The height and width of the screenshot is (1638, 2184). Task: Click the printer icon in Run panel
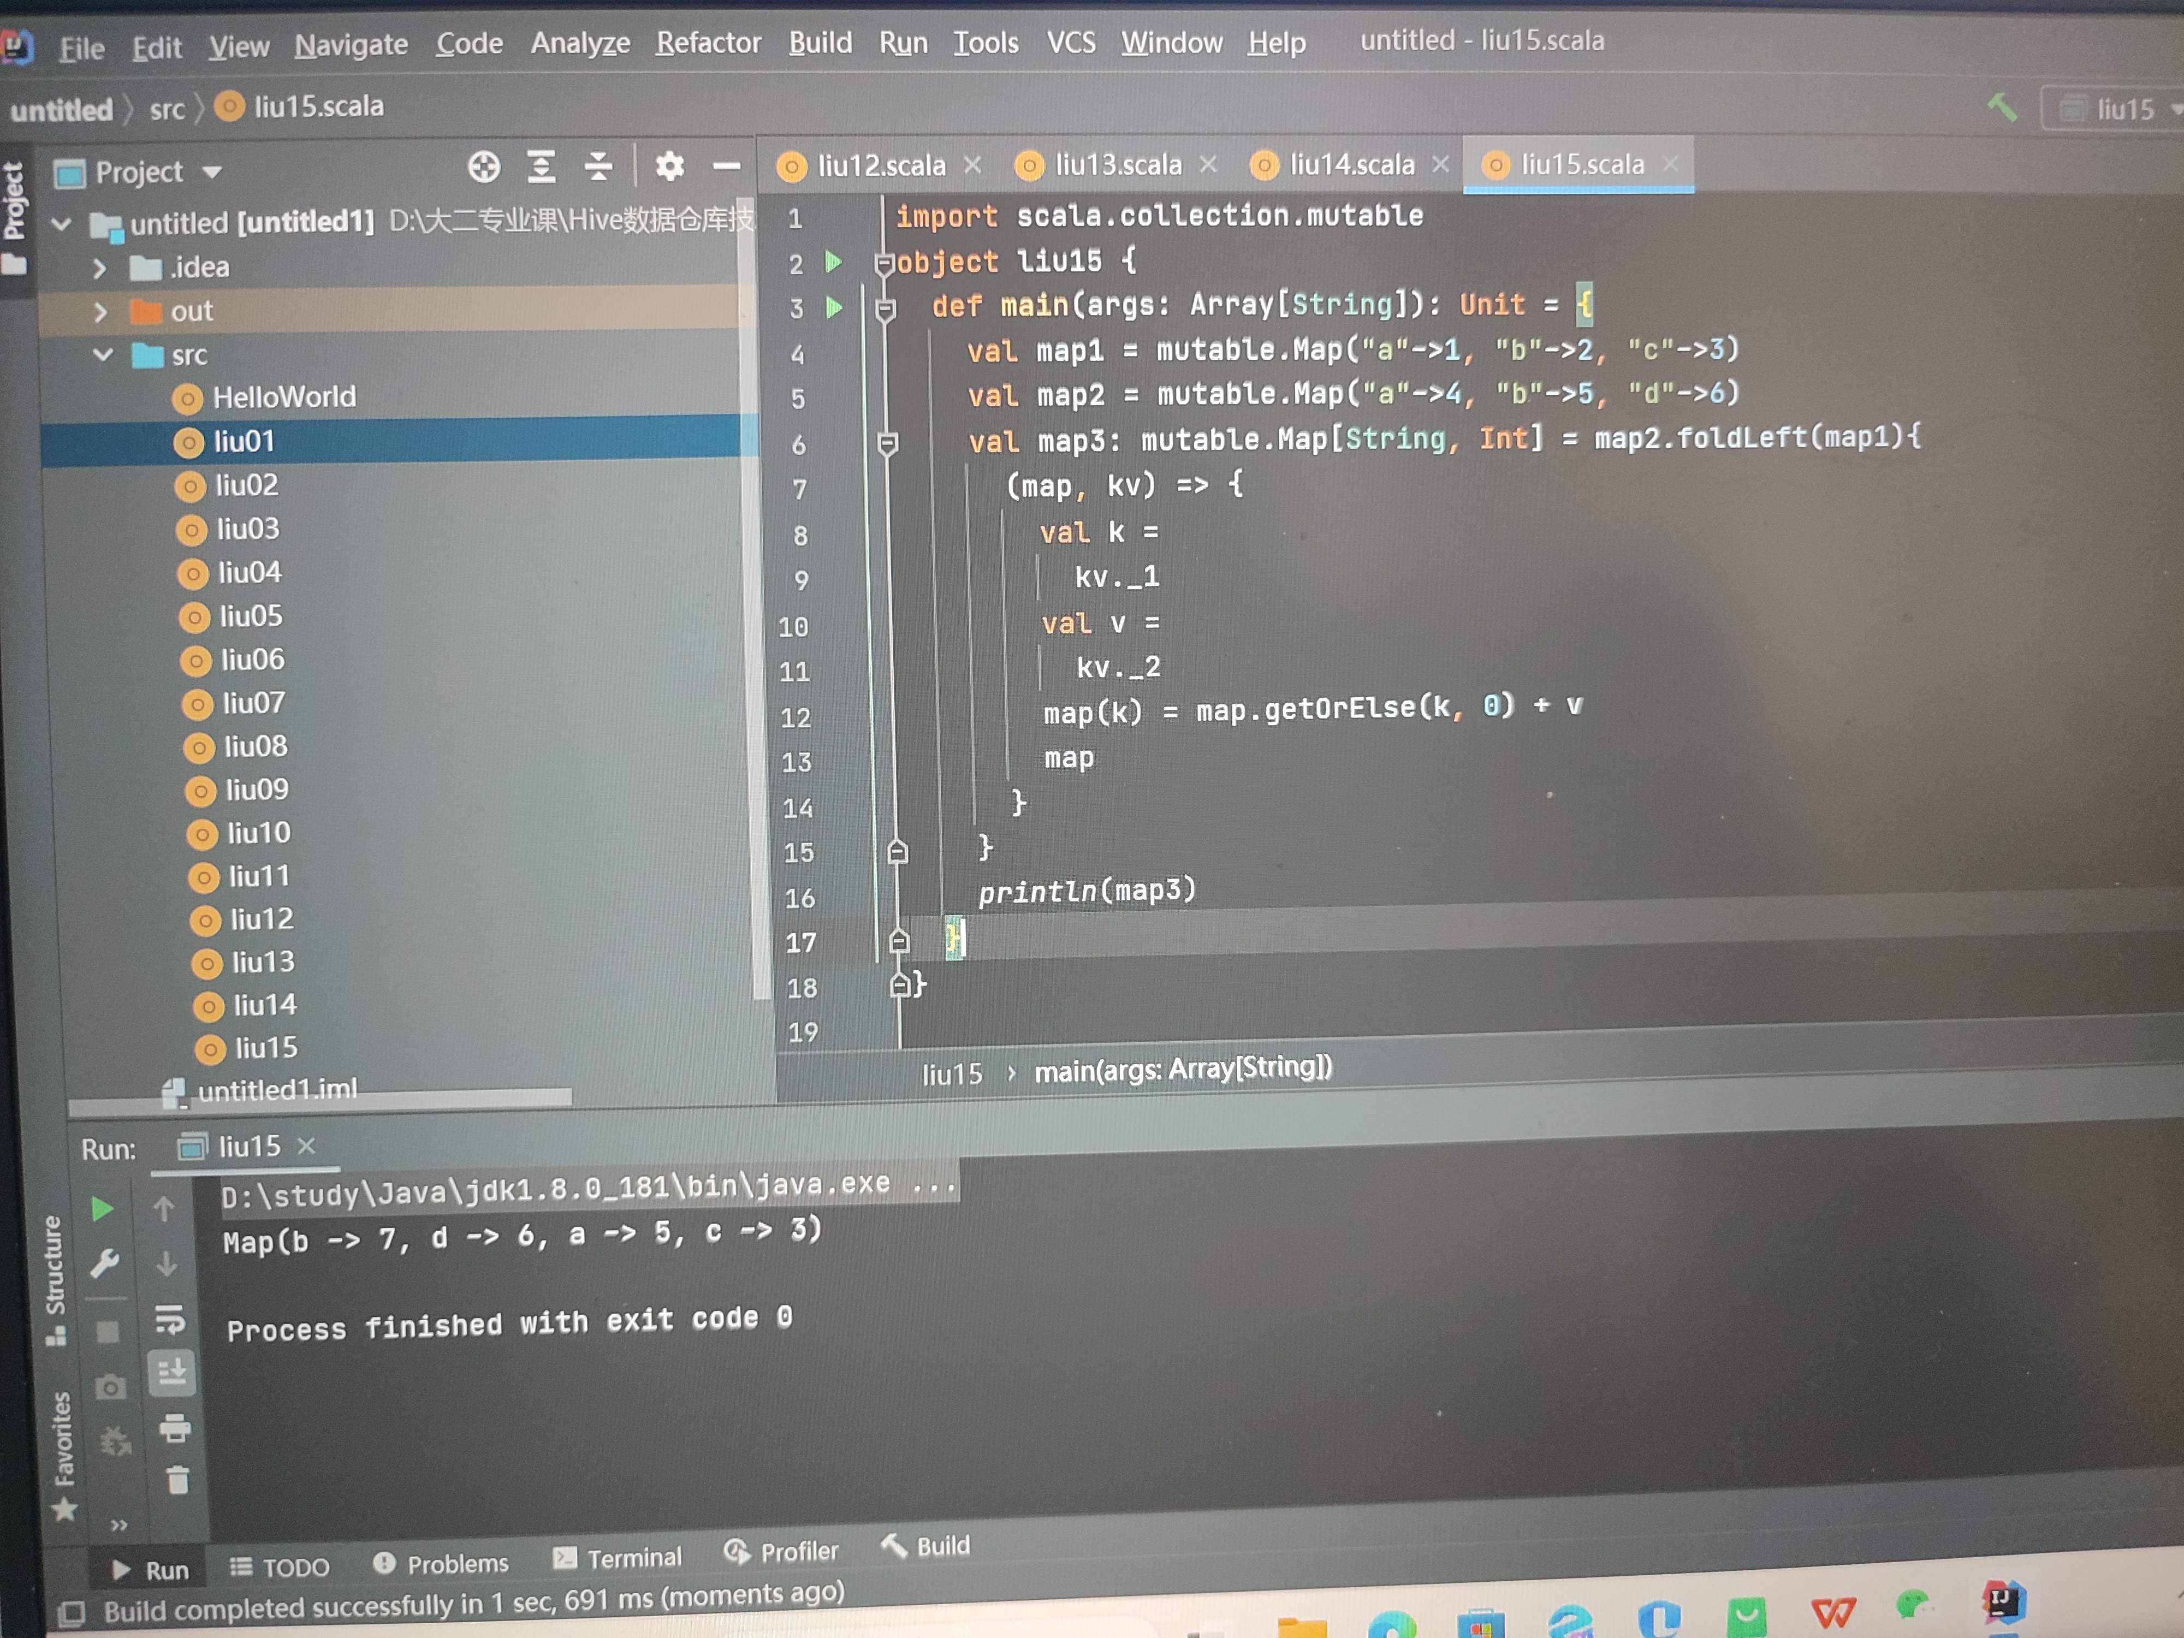tap(175, 1427)
